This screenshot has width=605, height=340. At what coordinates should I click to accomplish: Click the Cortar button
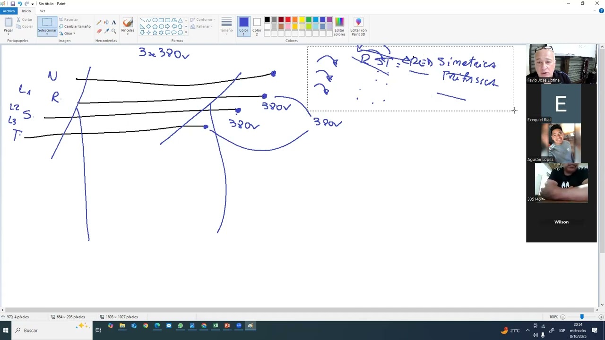pos(24,20)
